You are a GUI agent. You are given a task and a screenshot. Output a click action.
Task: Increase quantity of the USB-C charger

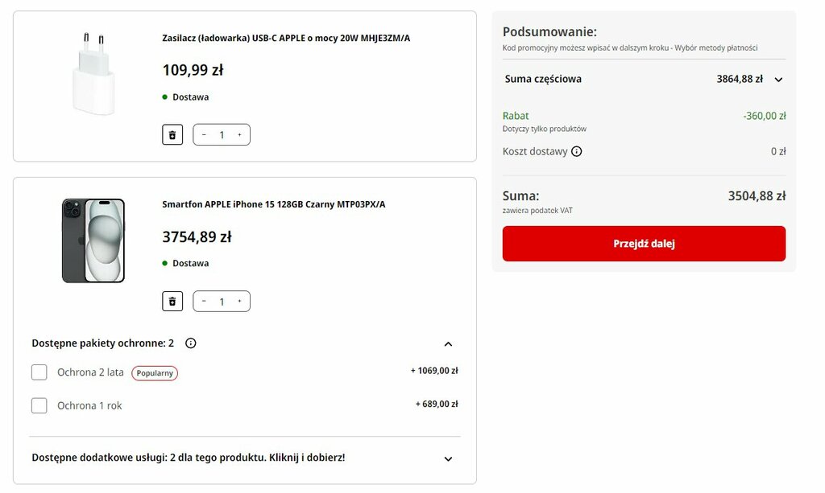[239, 135]
